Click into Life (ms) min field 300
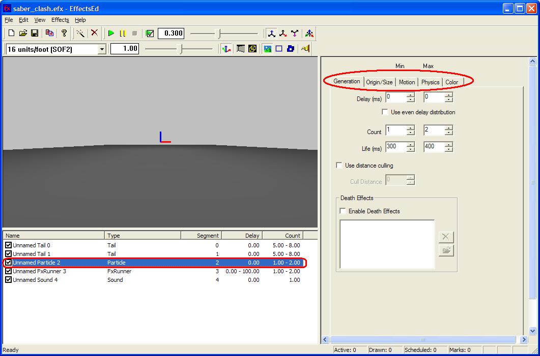Viewport: 540px width, 356px height. [396, 147]
